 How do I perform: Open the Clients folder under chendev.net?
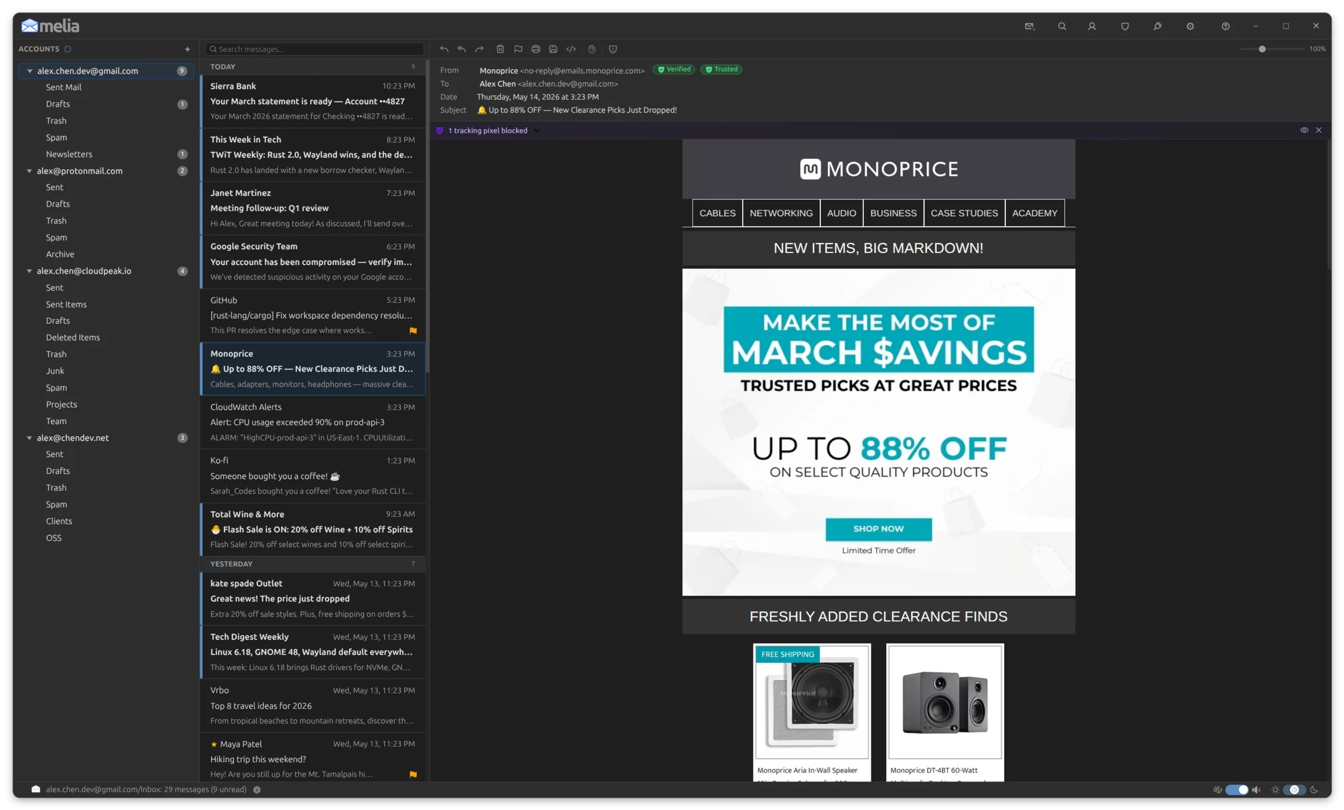tap(59, 521)
